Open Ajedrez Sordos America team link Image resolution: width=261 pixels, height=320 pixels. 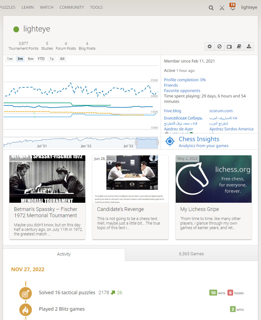(231, 129)
